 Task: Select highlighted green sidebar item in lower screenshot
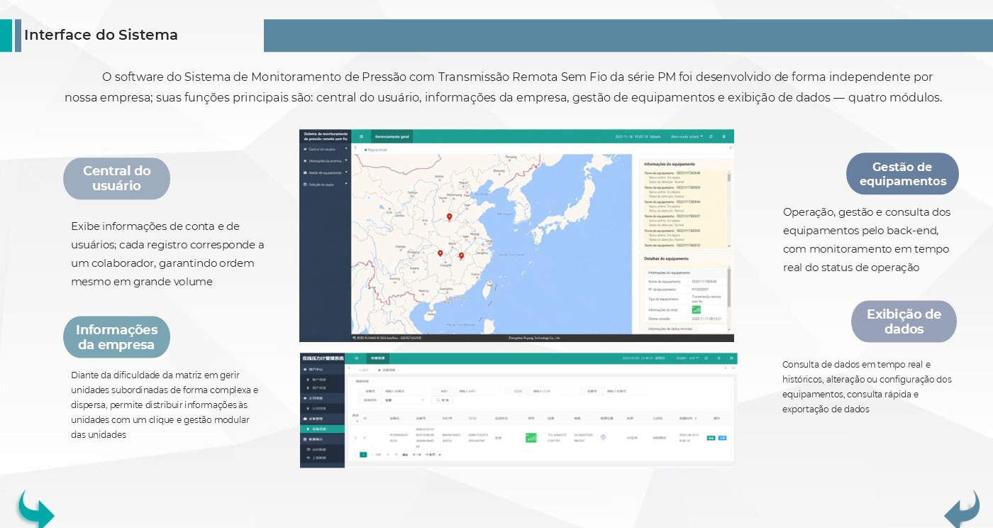tap(322, 429)
